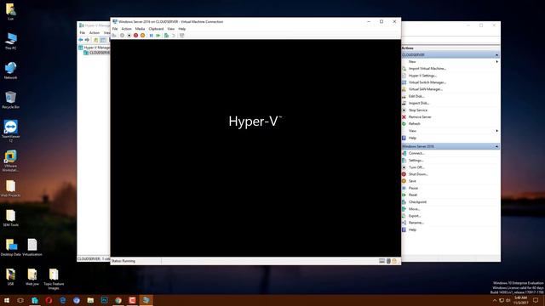Click Remove Server action
545x306 pixels.
pyautogui.click(x=420, y=117)
